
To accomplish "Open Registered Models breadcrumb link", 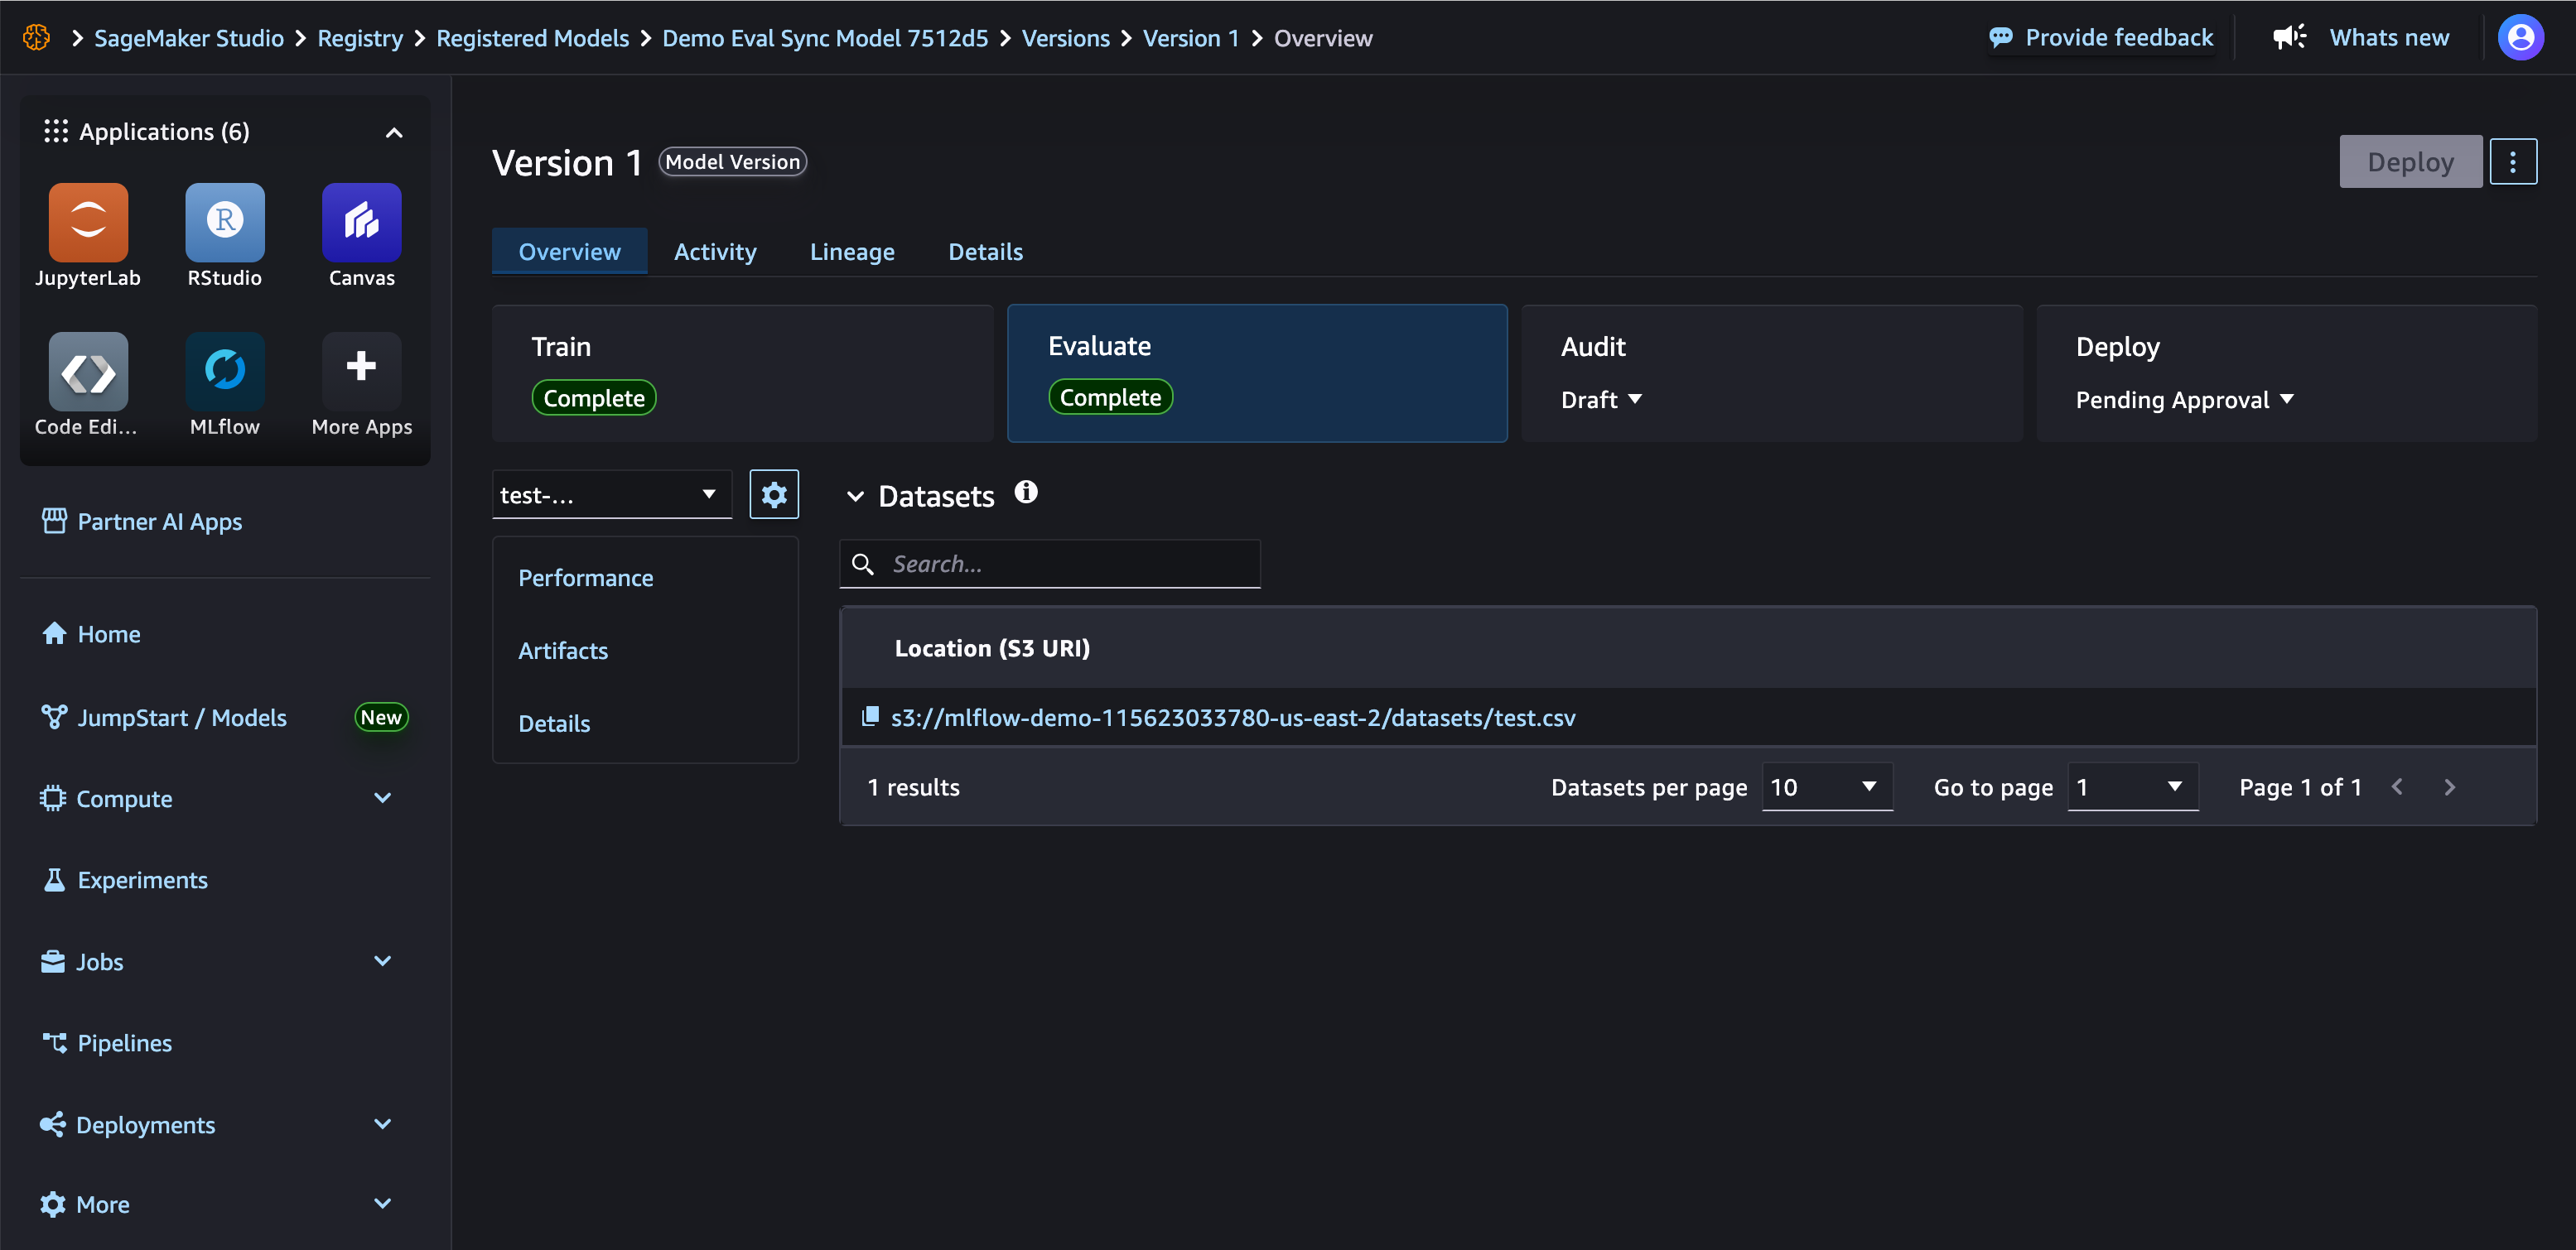I will point(532,38).
